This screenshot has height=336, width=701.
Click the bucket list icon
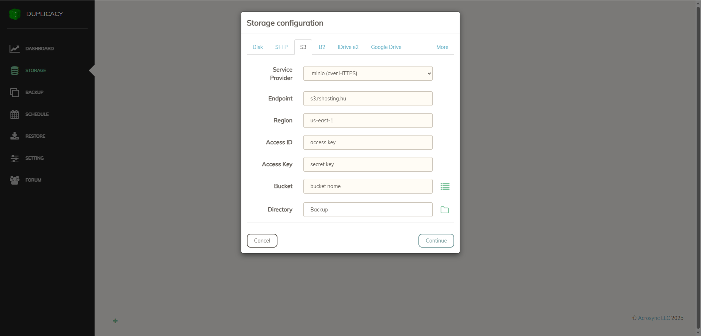[445, 187]
